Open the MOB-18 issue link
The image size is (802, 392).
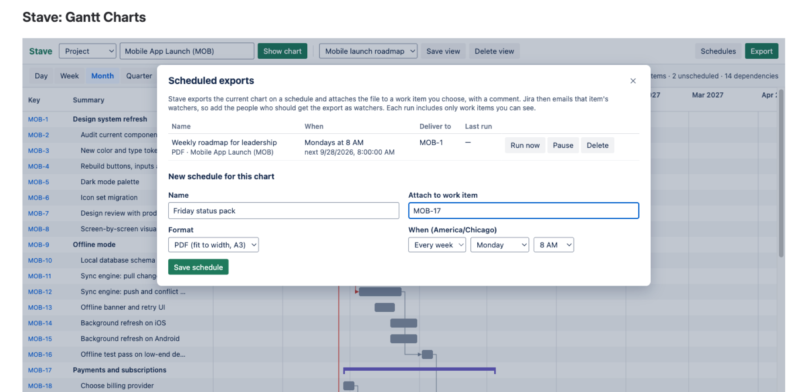tap(40, 386)
